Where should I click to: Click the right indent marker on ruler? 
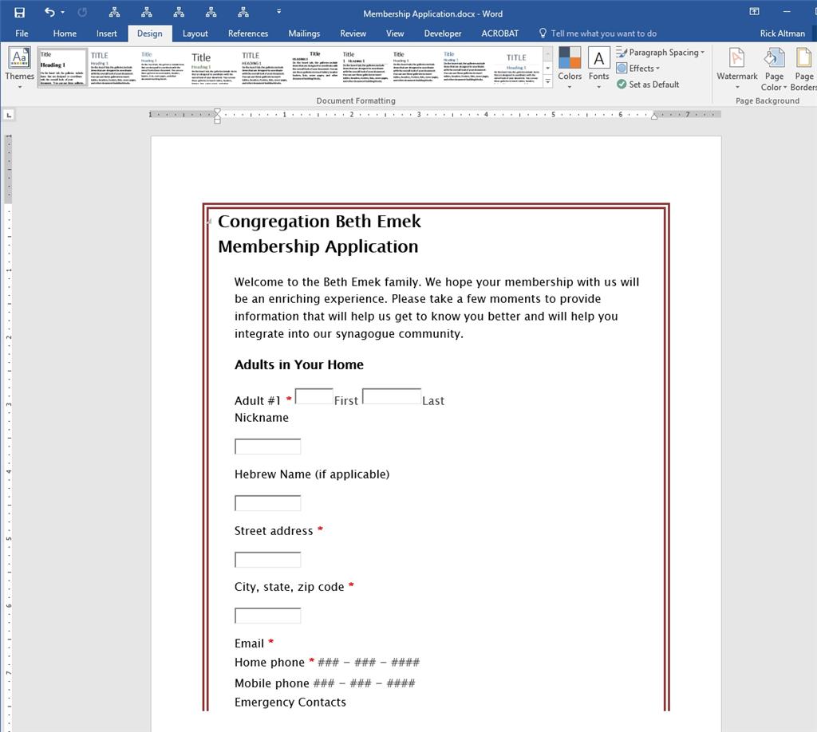(x=654, y=116)
